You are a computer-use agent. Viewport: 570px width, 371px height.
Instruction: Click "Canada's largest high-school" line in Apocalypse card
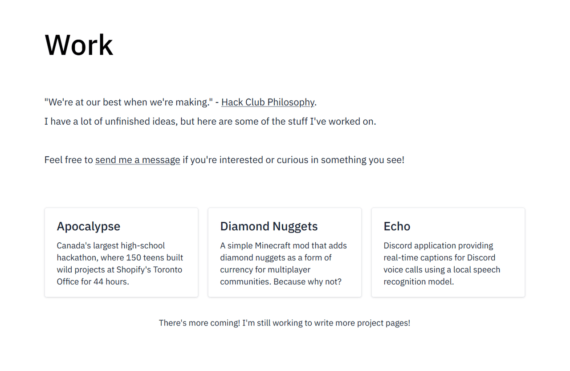coord(111,245)
